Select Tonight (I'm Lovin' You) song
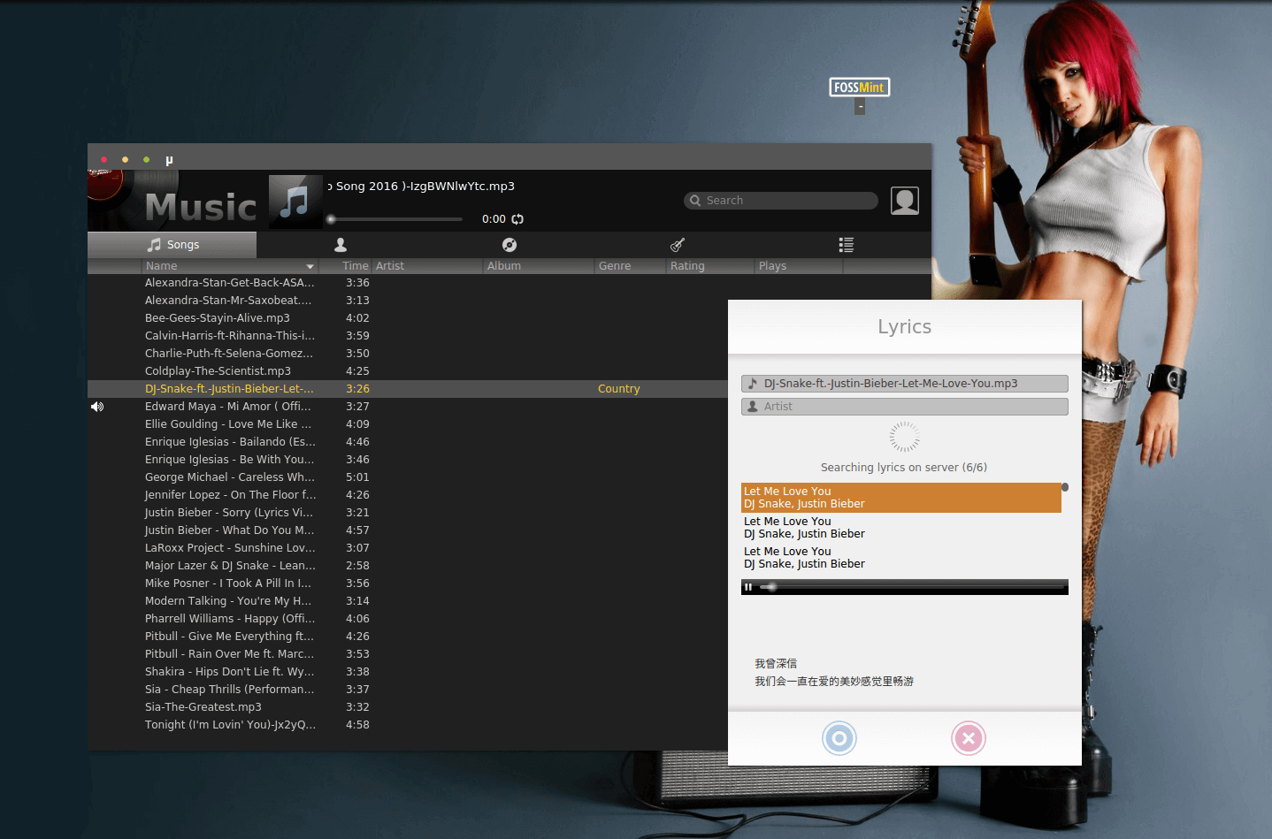 click(x=230, y=725)
